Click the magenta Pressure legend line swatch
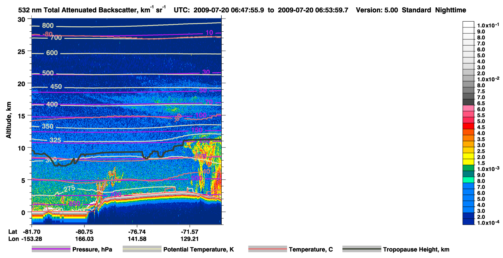 51,249
